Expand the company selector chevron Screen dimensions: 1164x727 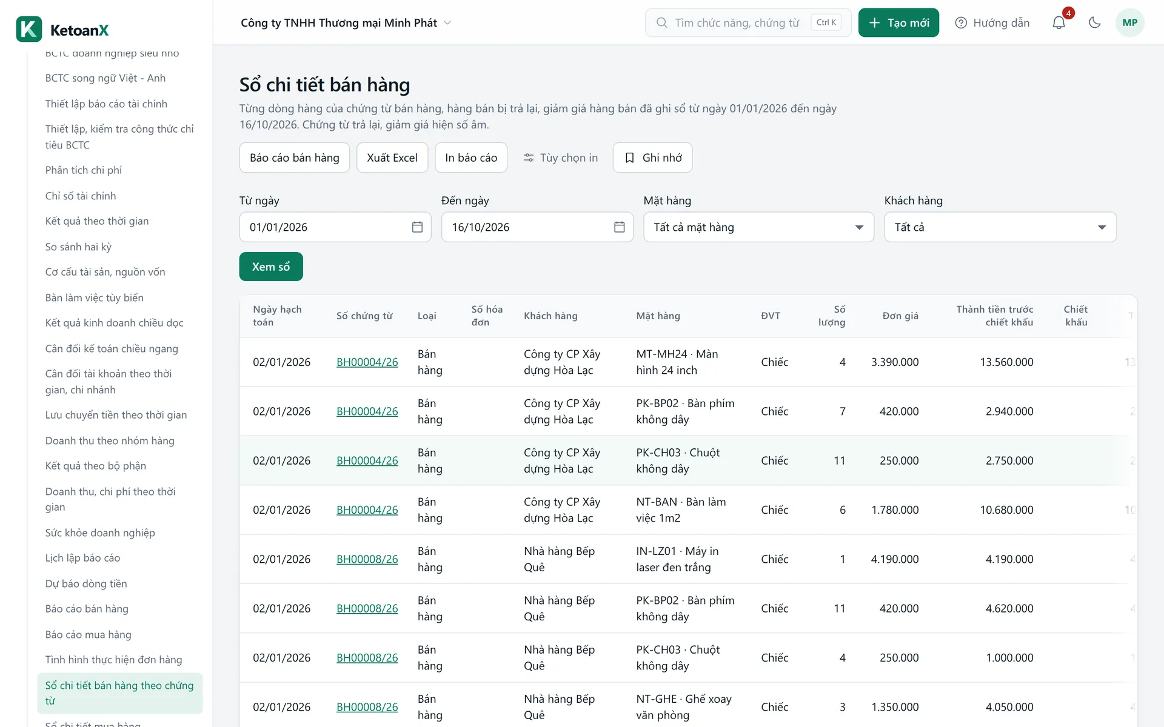pyautogui.click(x=447, y=22)
